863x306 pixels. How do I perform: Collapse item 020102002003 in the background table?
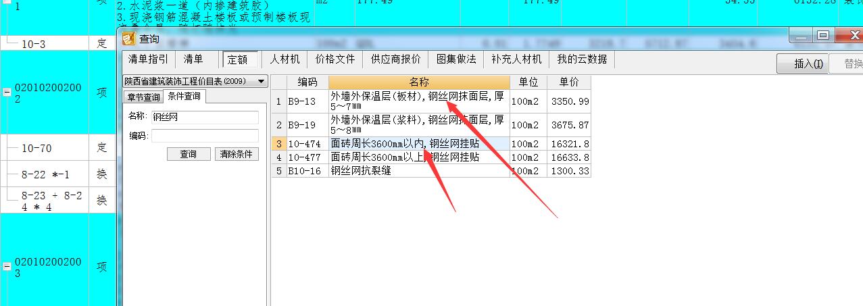[7, 267]
